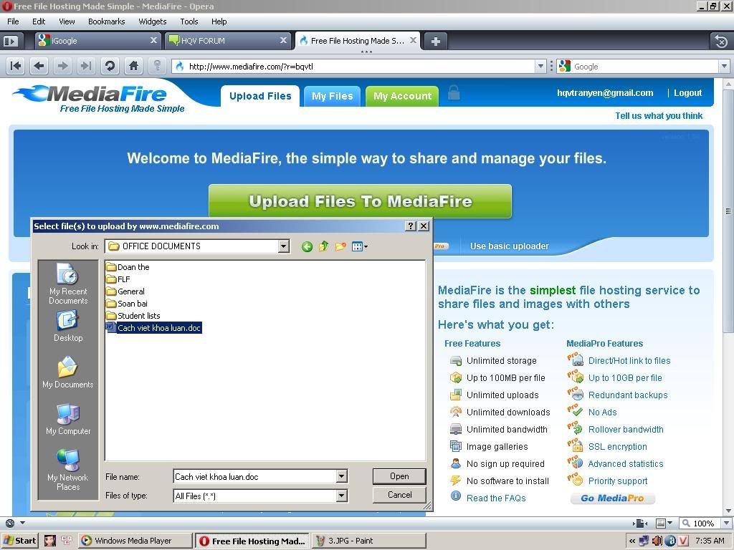Click the Up One Level folder icon
Screen dimensions: 734x550
323,246
